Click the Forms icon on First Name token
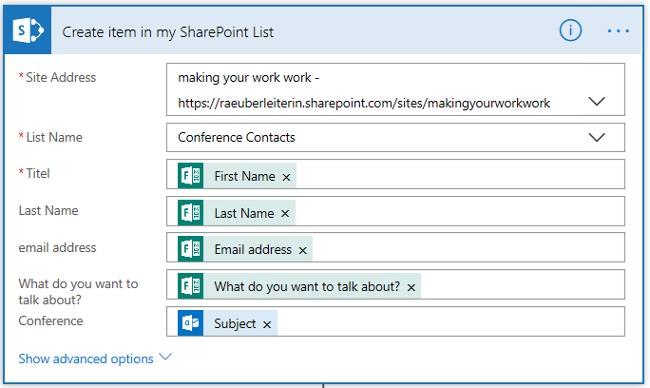The image size is (650, 388). point(191,176)
